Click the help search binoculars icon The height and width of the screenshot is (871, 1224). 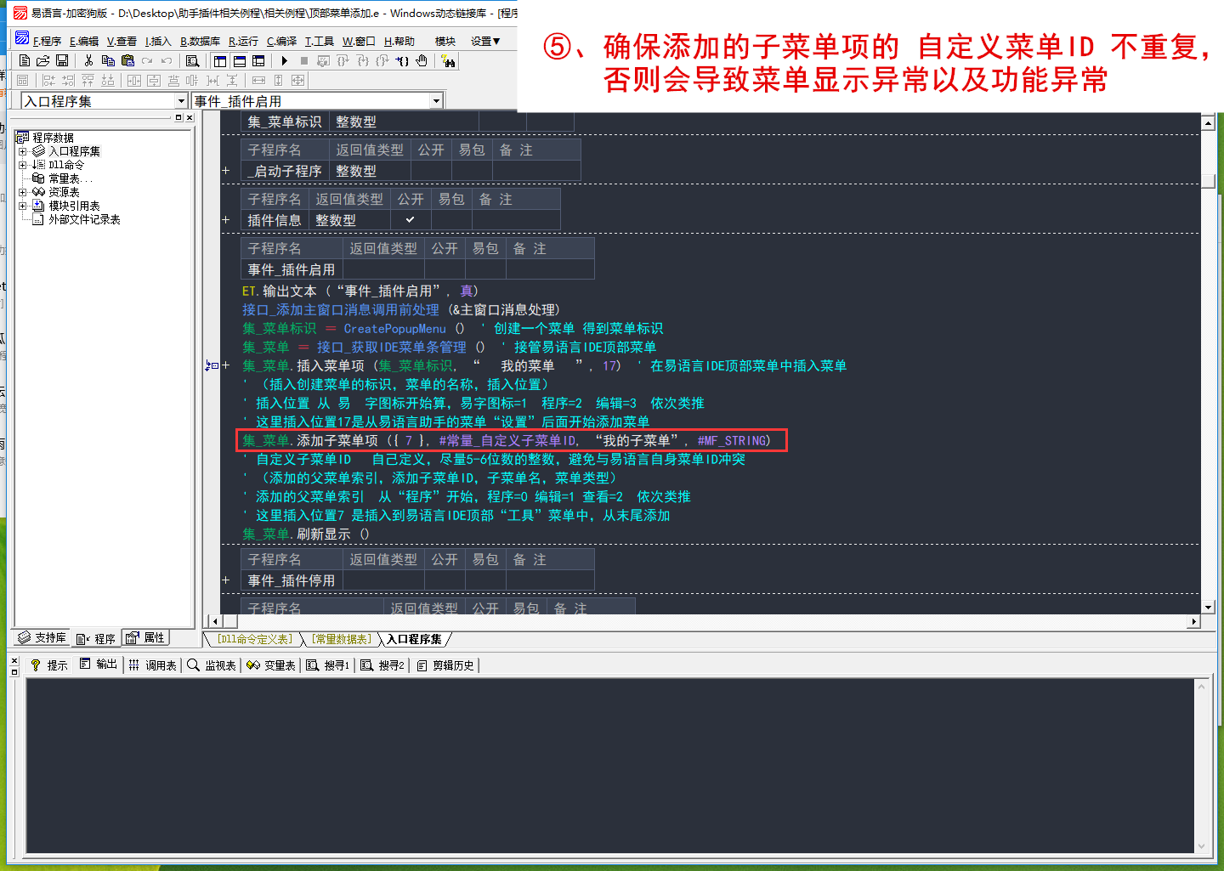click(x=448, y=61)
